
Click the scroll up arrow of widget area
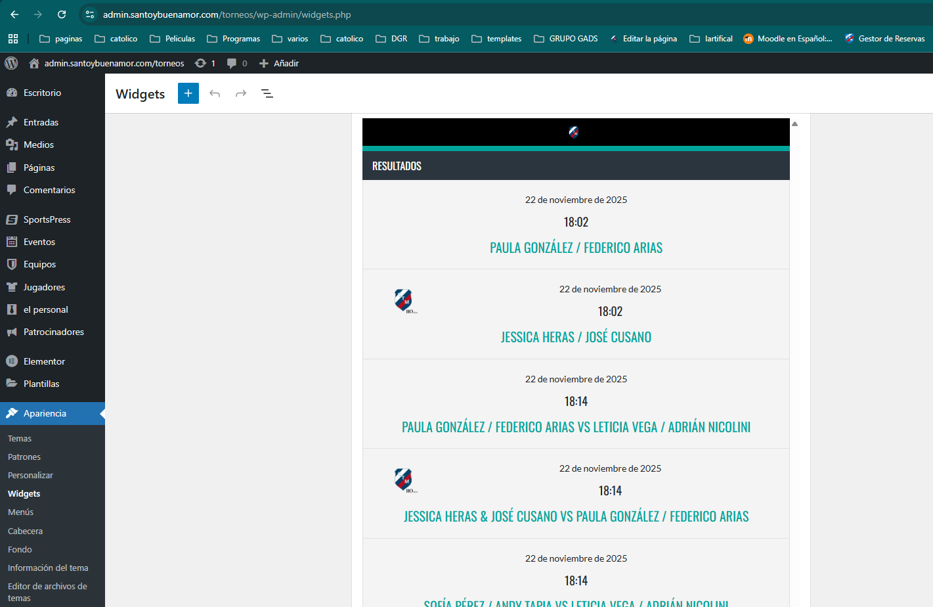click(794, 124)
